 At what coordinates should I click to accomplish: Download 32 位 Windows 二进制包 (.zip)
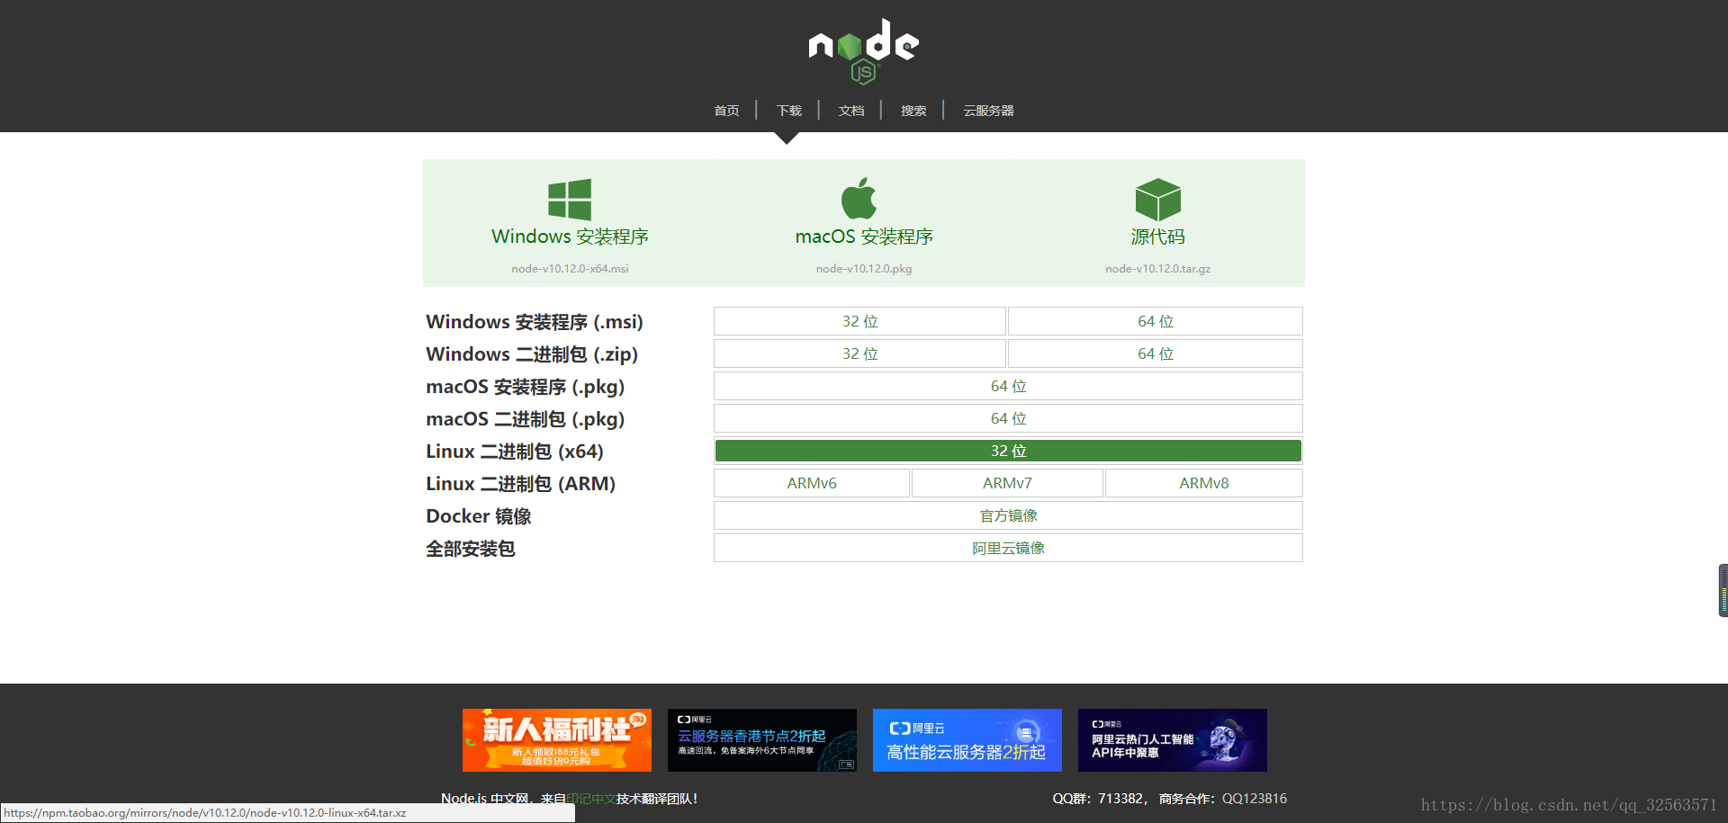[859, 353]
